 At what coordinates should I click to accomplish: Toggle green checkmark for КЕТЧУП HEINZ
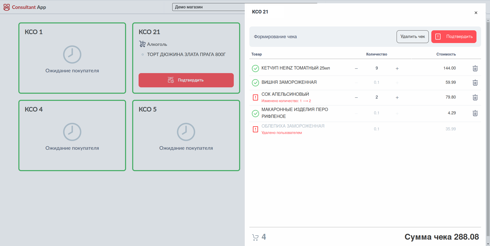[255, 68]
